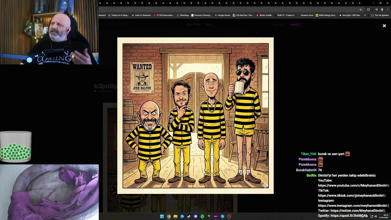Viewport: 391px width, 220px height.
Task: Open the Windows Start menu
Action: click(x=162, y=216)
